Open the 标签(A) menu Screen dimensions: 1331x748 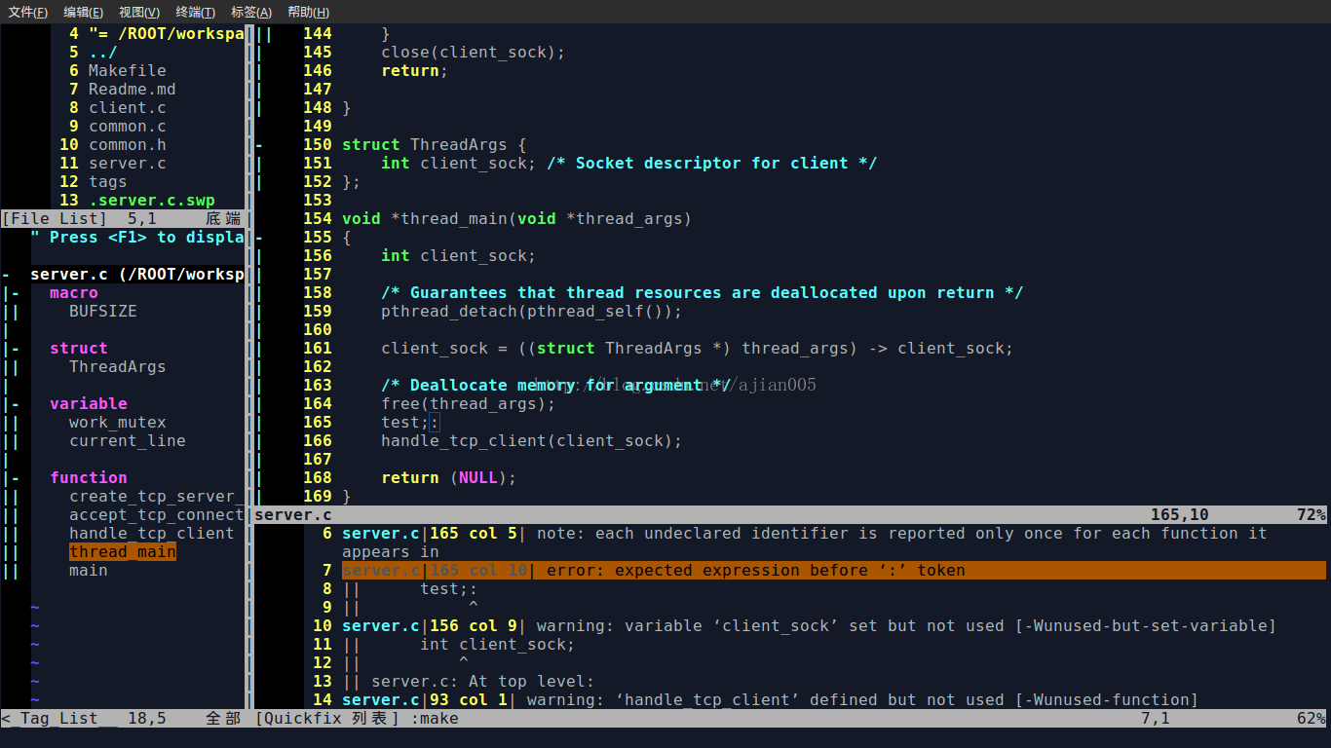coord(251,12)
